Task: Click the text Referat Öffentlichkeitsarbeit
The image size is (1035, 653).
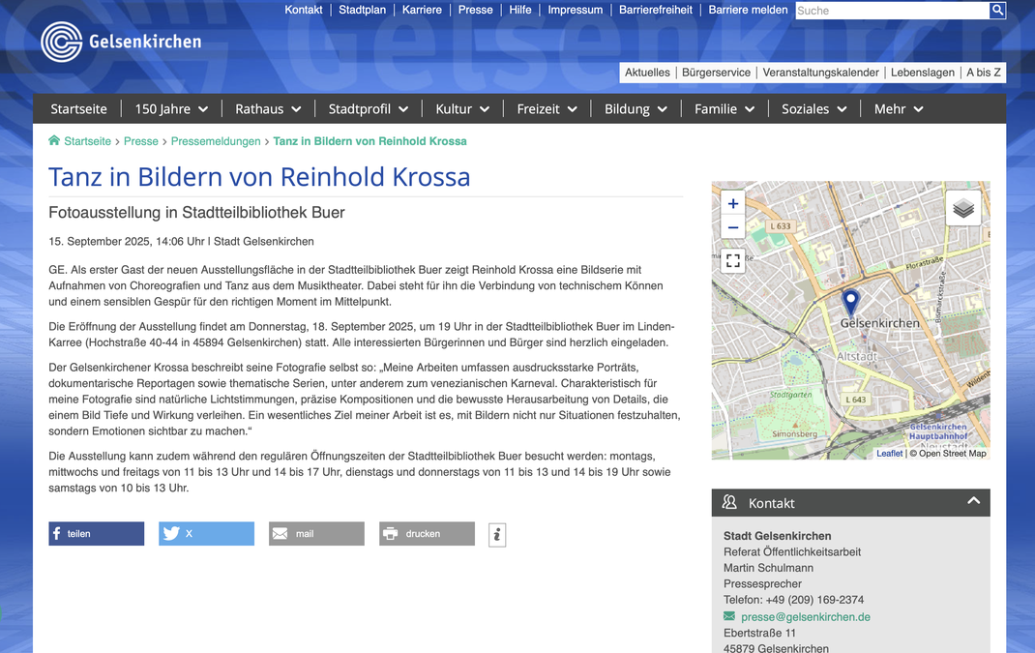Action: pyautogui.click(x=792, y=552)
